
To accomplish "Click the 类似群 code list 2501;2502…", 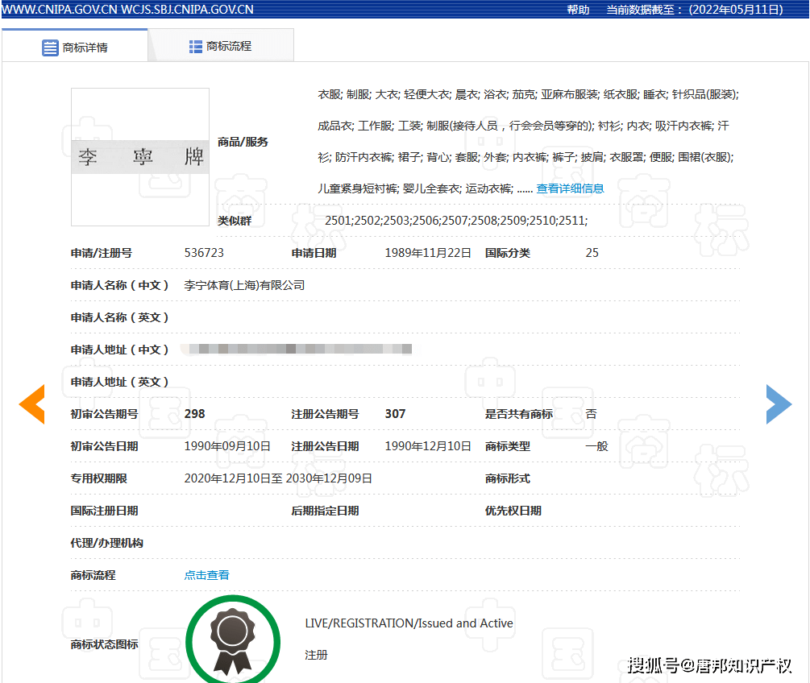I will (455, 221).
